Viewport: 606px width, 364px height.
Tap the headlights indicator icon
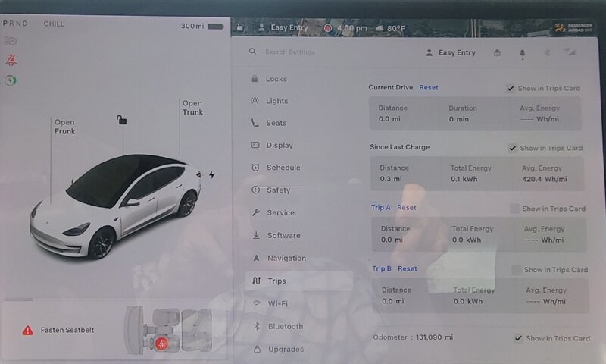tap(11, 41)
